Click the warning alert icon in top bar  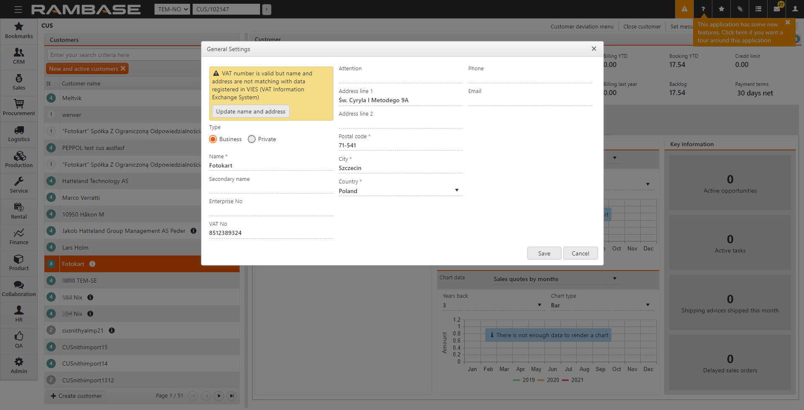[x=684, y=9]
